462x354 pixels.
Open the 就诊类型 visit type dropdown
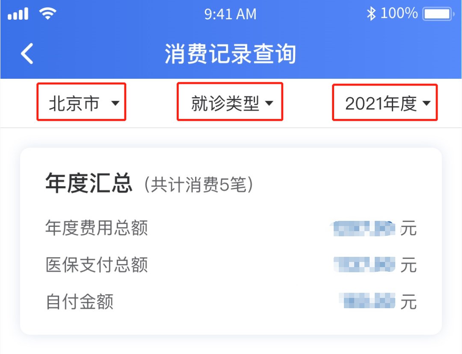[x=230, y=103]
